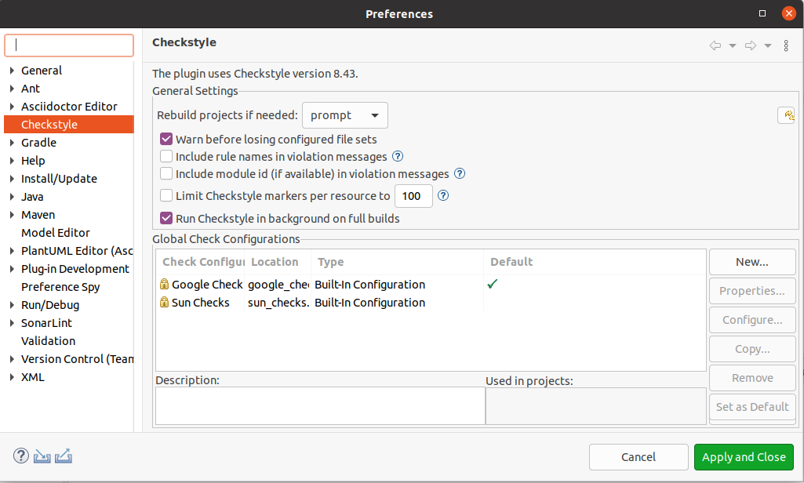Enable Include rule names in violation messages
Screen dimensions: 804x483
pos(166,156)
